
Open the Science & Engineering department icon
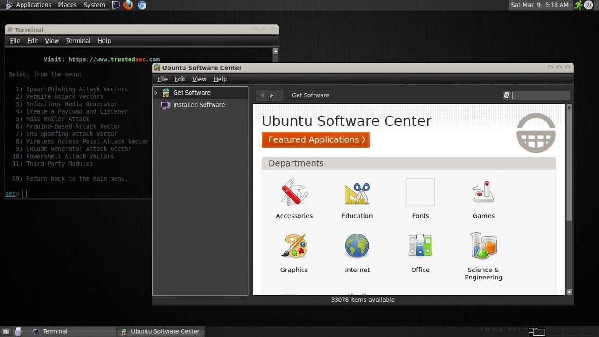pos(483,246)
